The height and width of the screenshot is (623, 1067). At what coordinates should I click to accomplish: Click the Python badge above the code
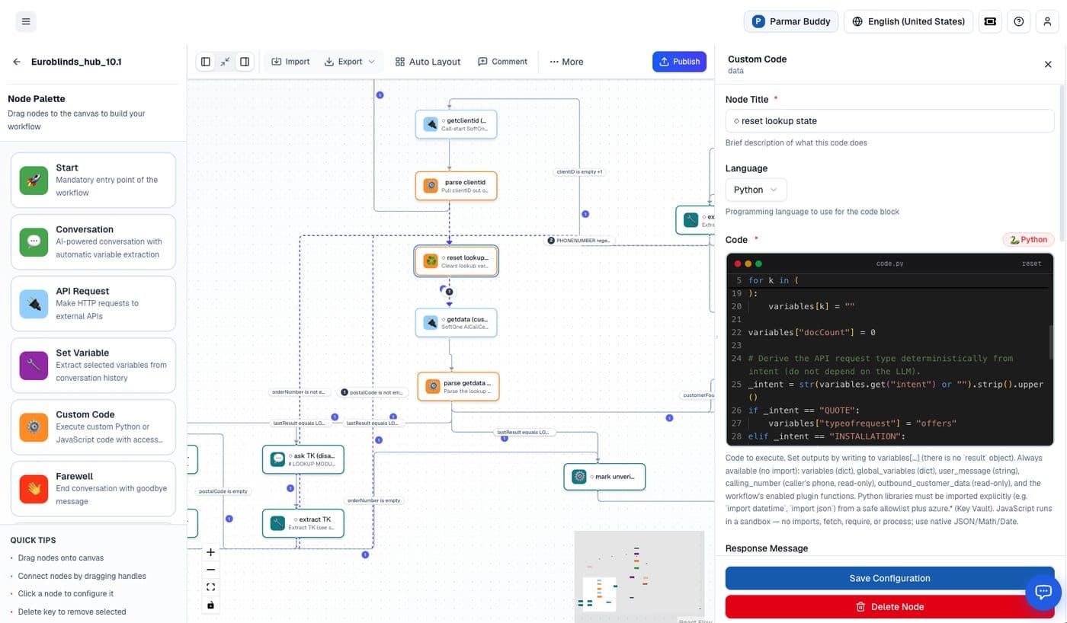pos(1028,240)
